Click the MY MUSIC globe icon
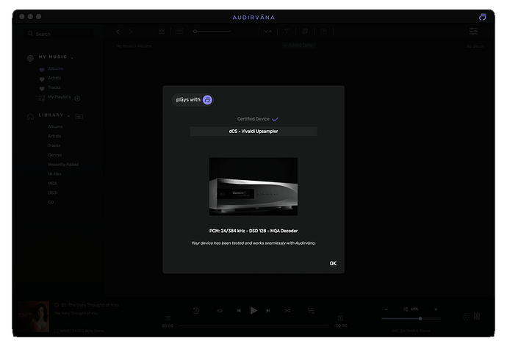 click(x=30, y=58)
